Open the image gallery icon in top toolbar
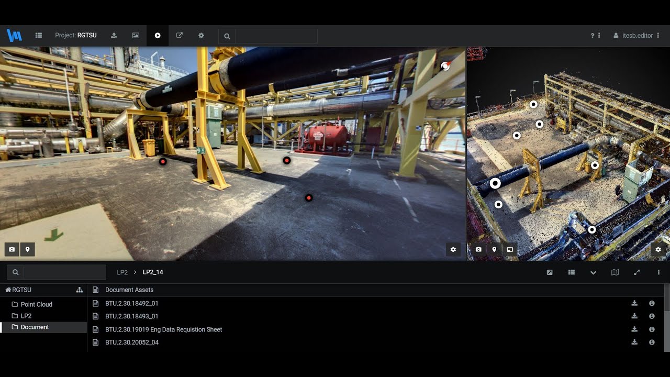Viewport: 670px width, 377px height. [136, 36]
